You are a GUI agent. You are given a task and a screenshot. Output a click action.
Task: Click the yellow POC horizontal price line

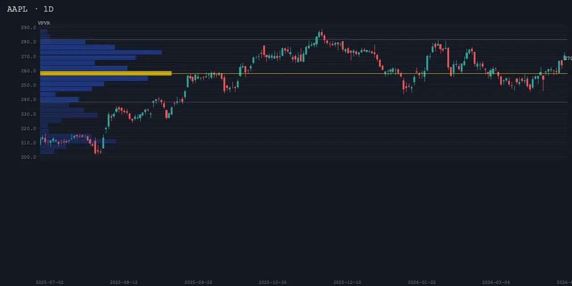[x=357, y=73]
